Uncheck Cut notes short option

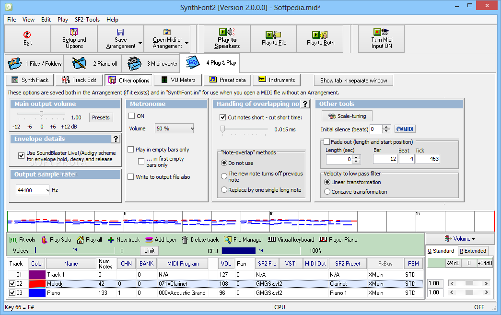[x=223, y=117]
